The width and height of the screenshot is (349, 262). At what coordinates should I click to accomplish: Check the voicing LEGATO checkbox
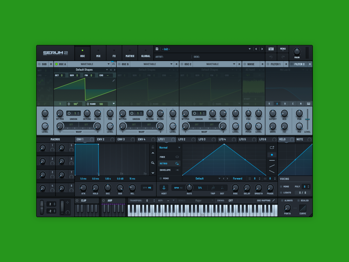pyautogui.click(x=281, y=193)
